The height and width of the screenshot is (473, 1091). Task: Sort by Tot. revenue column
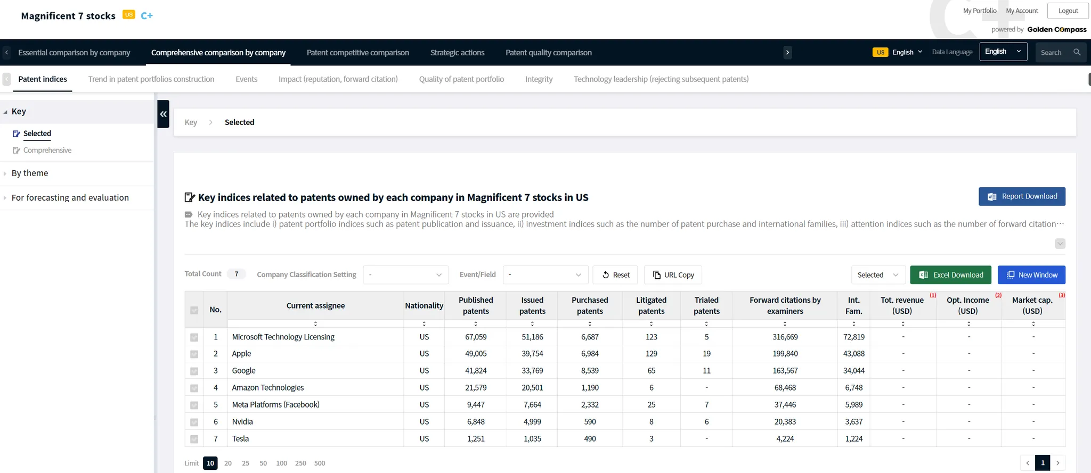pos(903,323)
